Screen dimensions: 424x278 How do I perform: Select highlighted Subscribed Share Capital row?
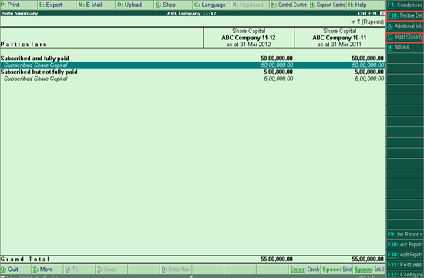[x=192, y=65]
